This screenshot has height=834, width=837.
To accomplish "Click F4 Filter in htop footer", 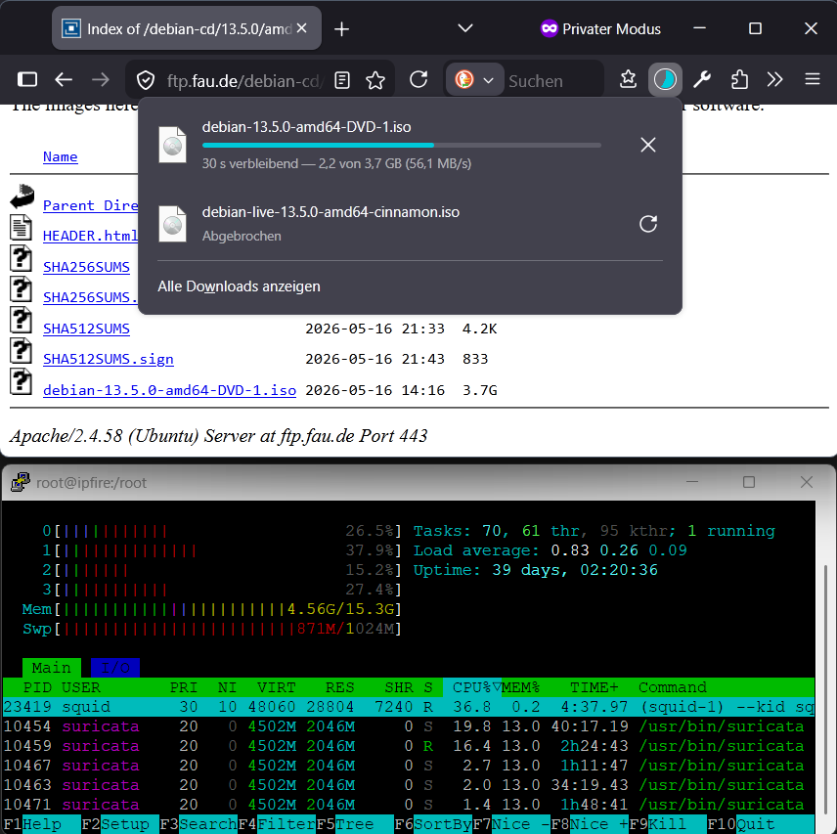I will (x=277, y=824).
